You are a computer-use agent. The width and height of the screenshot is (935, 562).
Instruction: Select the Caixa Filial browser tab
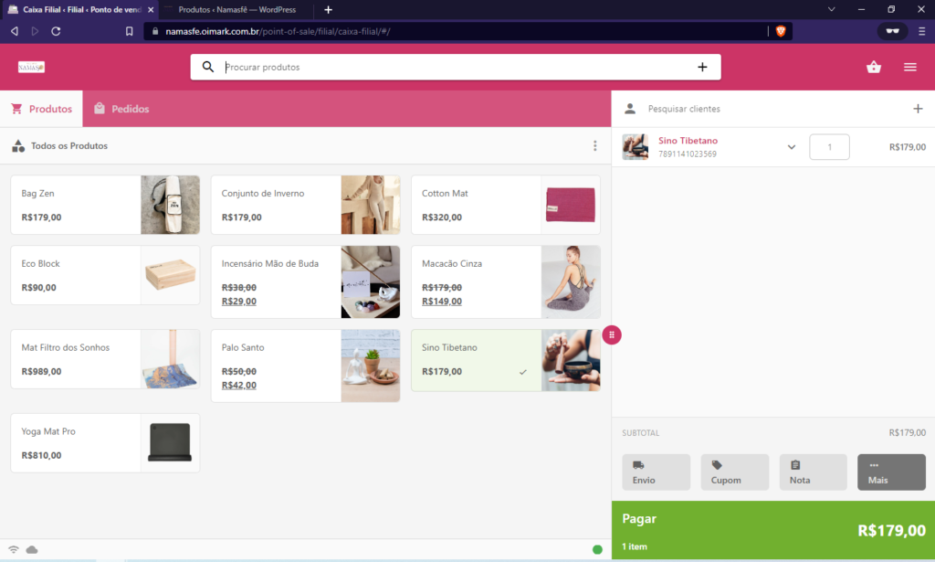(79, 9)
